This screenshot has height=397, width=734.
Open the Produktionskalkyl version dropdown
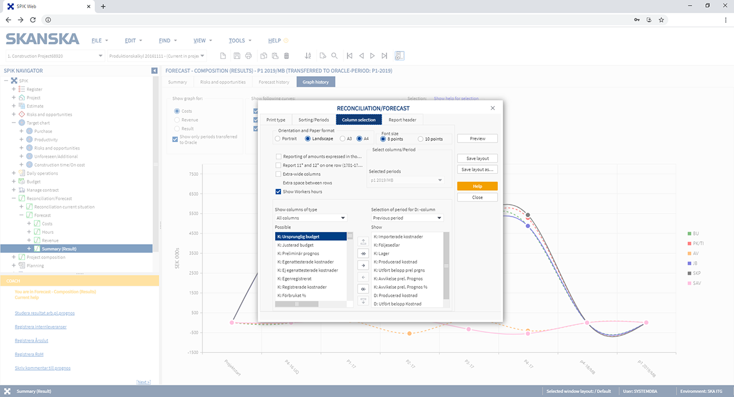pyautogui.click(x=158, y=56)
